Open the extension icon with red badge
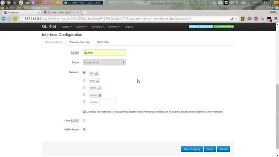 coord(269,19)
